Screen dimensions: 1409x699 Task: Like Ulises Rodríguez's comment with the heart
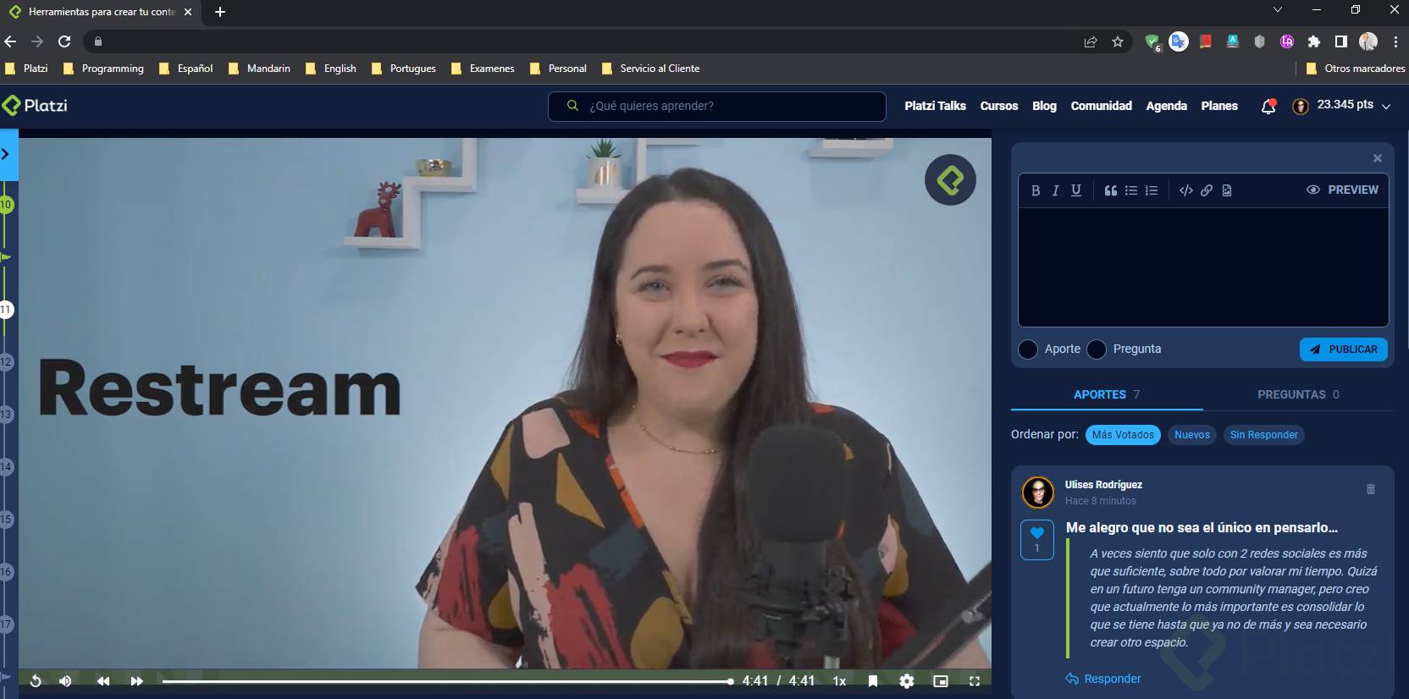1037,539
